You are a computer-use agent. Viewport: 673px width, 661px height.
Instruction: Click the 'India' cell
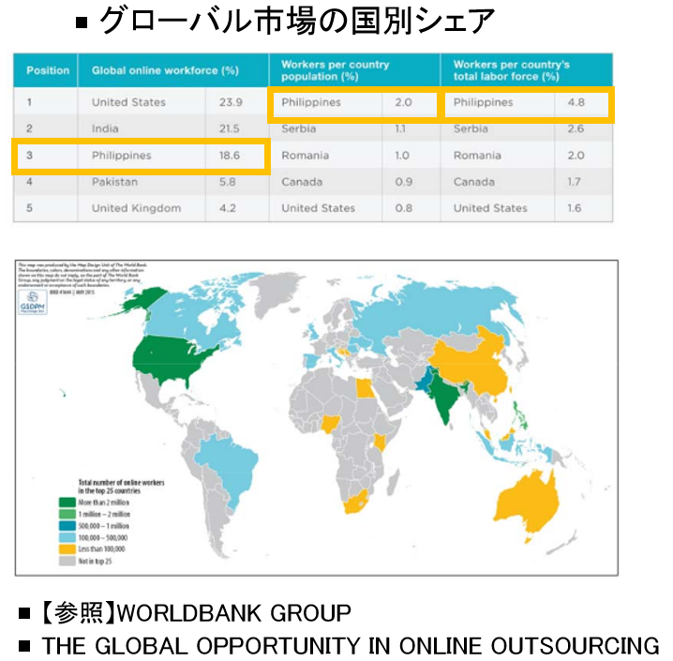pyautogui.click(x=105, y=128)
